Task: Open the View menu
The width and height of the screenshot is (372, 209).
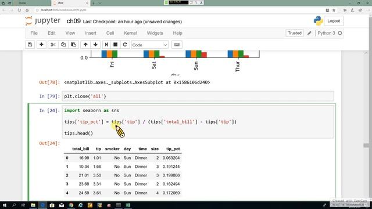Action: point(70,33)
